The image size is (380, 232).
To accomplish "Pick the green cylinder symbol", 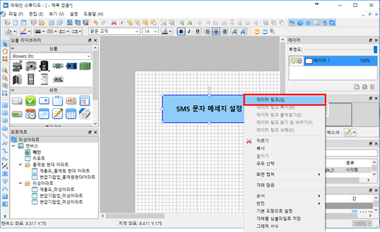I will pos(85,66).
